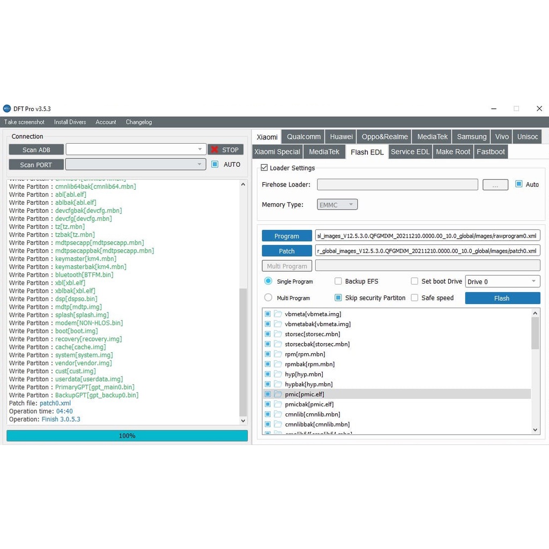Click the firehose loader browse (...) button
This screenshot has height=549, width=549.
[x=495, y=184]
